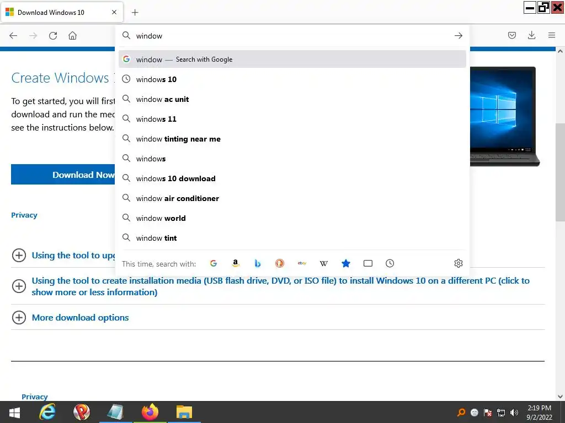Viewport: 565px width, 423px height.
Task: Search bookmarks using the star icon
Action: tap(345, 263)
